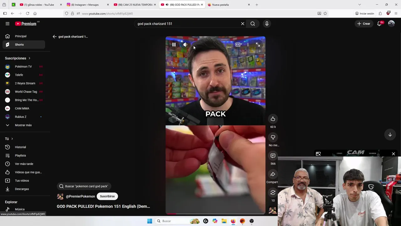Go to next Short with down arrow
The image size is (401, 226).
[390, 135]
